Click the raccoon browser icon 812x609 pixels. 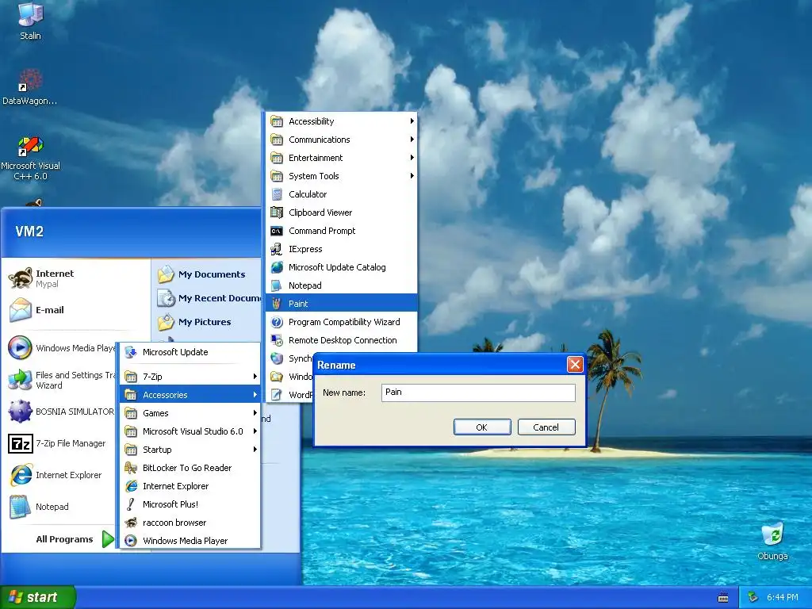click(131, 523)
